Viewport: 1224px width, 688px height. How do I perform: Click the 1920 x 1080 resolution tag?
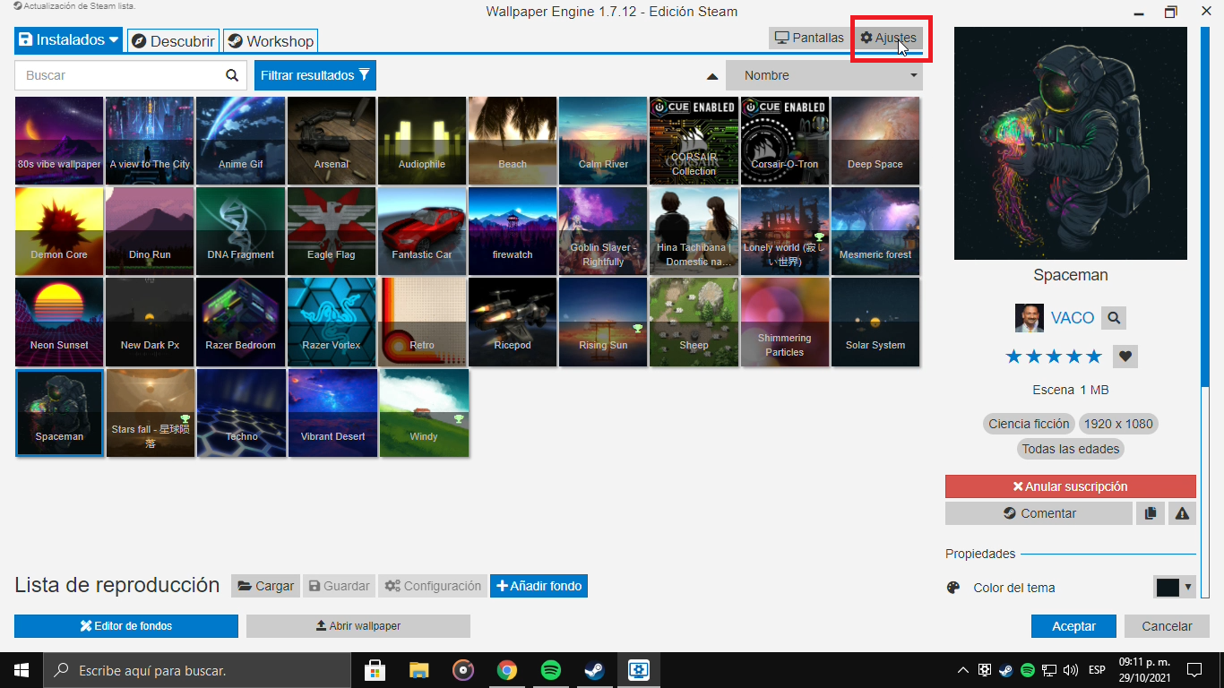click(1118, 424)
